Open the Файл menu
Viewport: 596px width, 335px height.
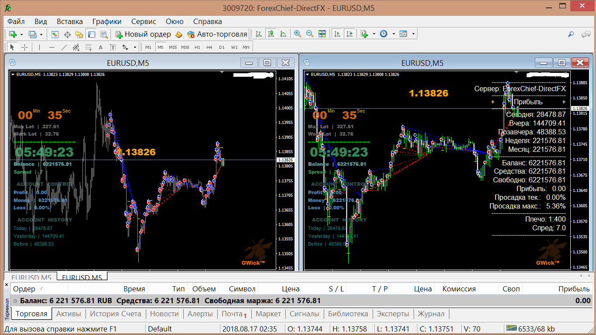click(16, 21)
